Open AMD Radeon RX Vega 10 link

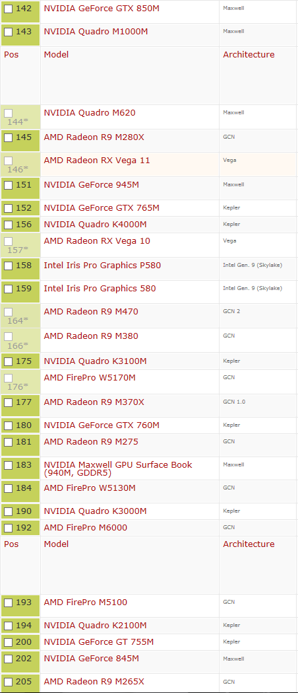[97, 241]
